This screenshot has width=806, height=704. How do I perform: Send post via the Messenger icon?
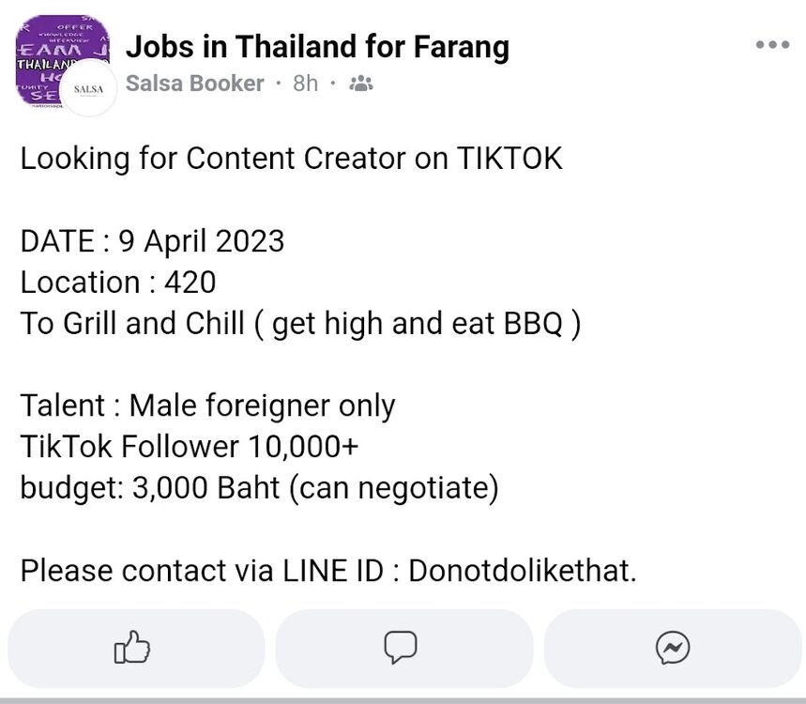click(673, 647)
